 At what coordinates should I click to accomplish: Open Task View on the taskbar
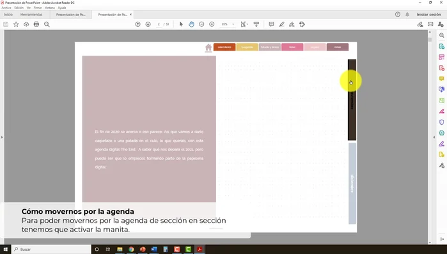tap(108, 249)
